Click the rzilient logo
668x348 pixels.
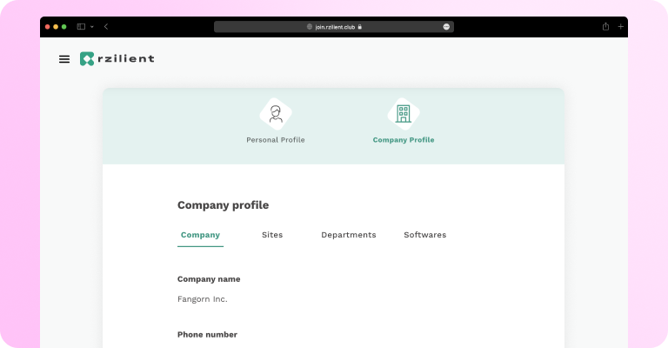click(117, 59)
